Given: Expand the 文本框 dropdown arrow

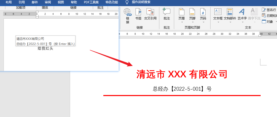Looking at the screenshot, I should 218,22.
